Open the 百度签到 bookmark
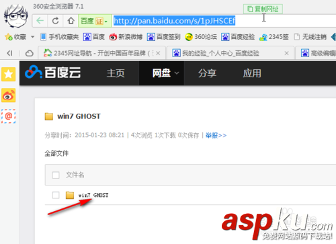The image size is (336, 244). [164, 37]
